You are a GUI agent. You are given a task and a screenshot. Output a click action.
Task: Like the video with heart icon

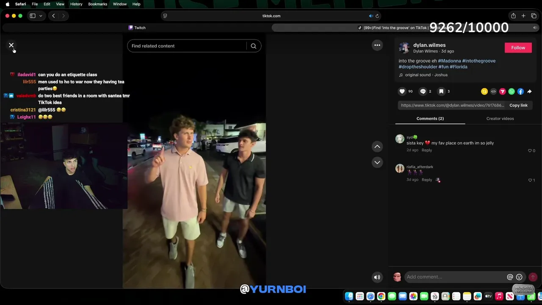point(402,91)
